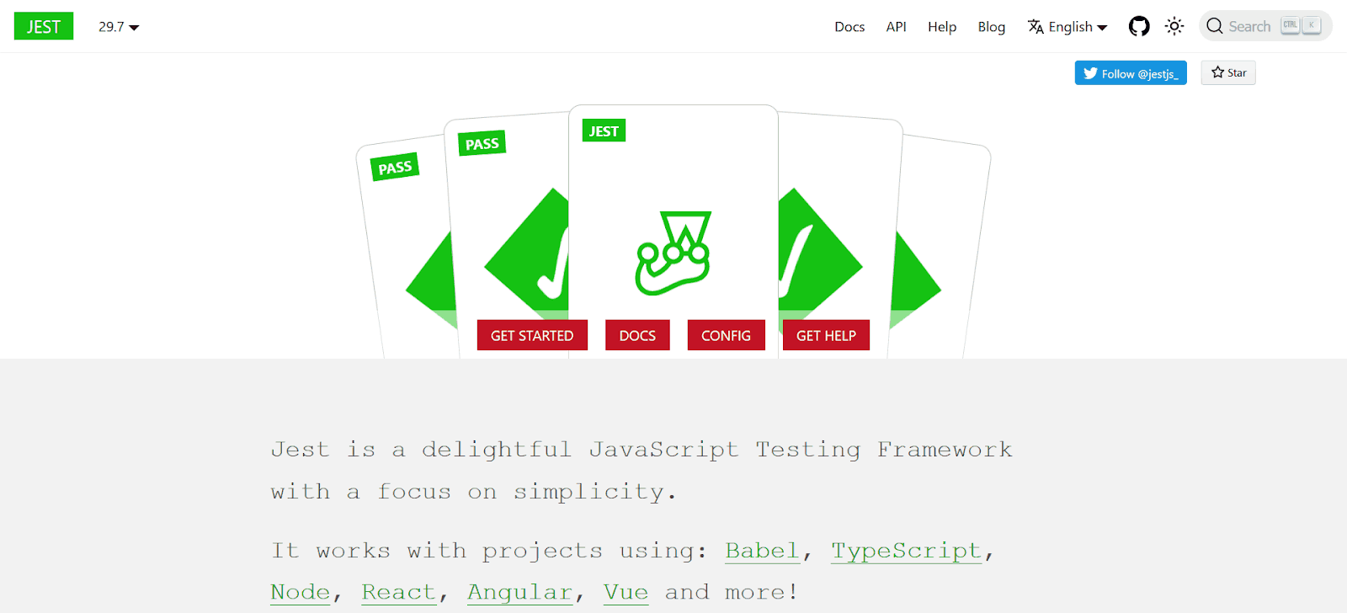Open the Blog page

(992, 27)
